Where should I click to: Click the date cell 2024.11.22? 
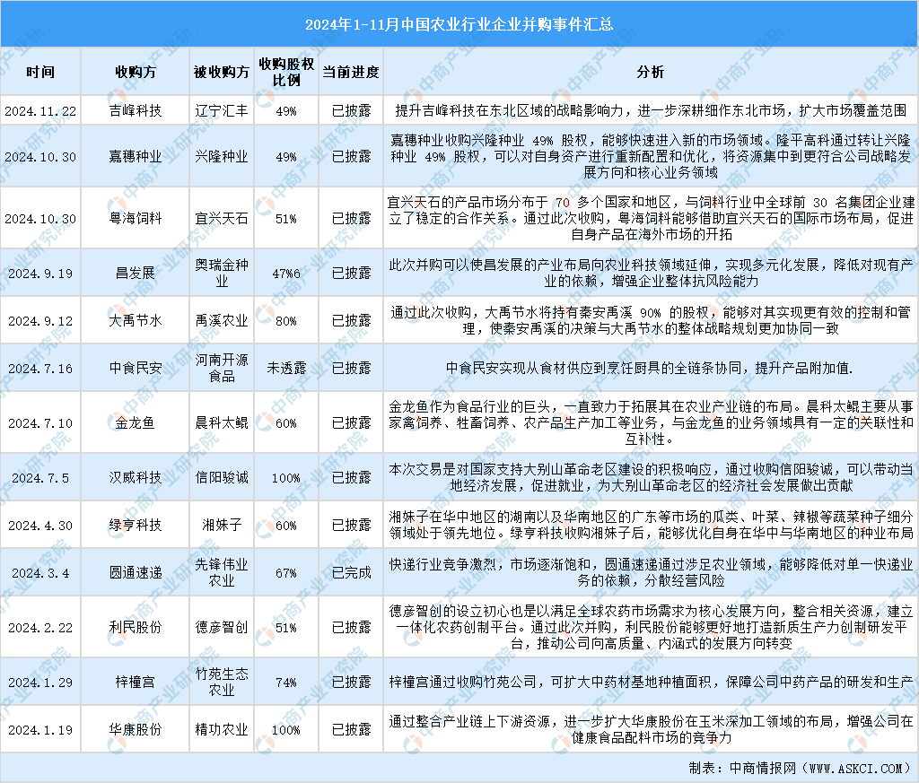click(40, 110)
